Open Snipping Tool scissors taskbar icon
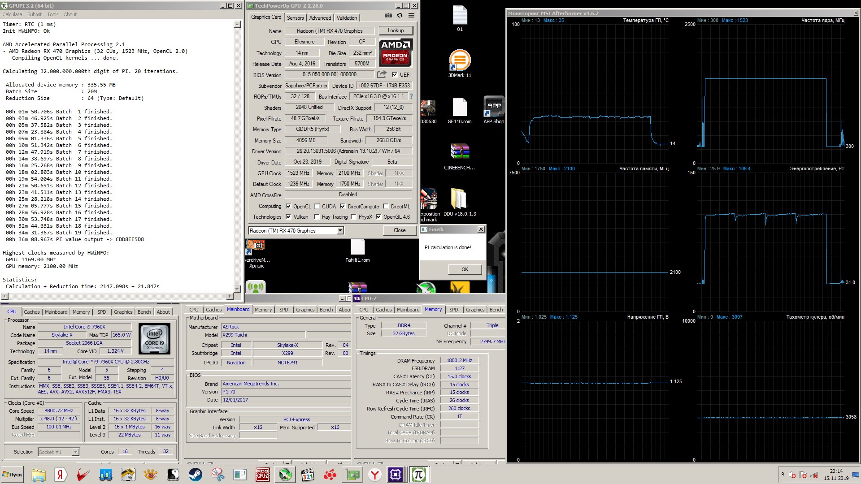Screen dimensions: 861x484 click(x=217, y=475)
